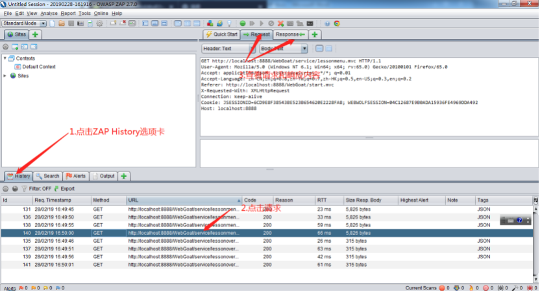Click the Session Properties icon
Image resolution: width=540 pixels, height=292 pixels.
pyautogui.click(x=90, y=23)
